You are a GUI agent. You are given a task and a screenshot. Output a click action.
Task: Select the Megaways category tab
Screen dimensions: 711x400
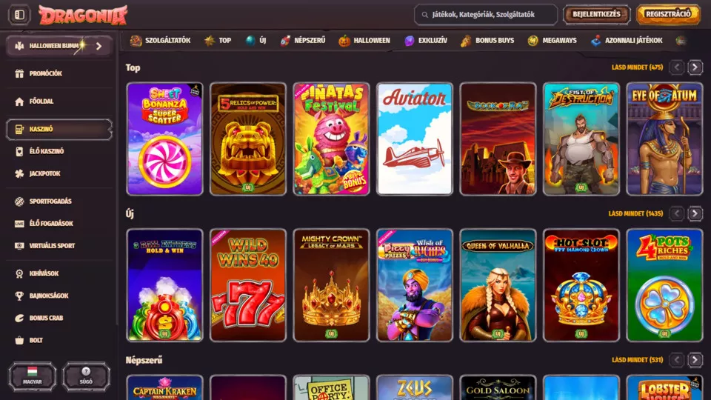554,41
